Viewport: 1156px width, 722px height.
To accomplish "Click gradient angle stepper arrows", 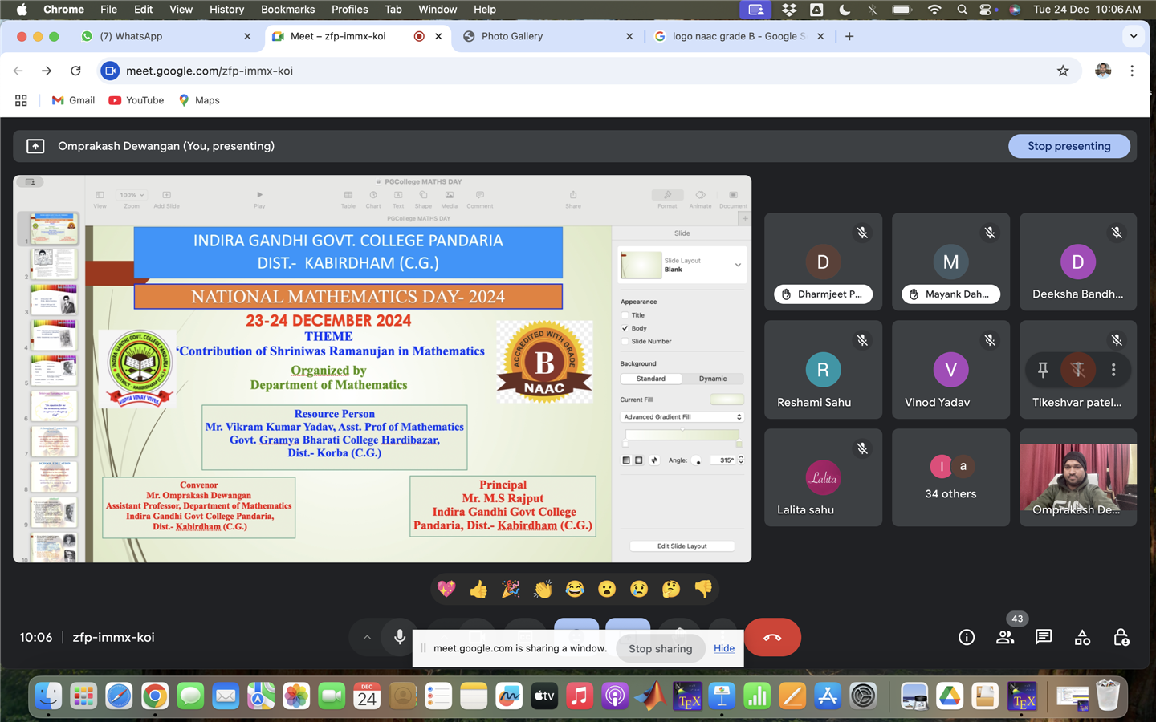I will coord(741,460).
